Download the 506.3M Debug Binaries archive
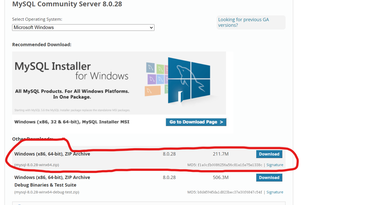This screenshot has width=368, height=205. [x=269, y=177]
